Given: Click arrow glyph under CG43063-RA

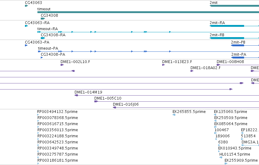Looking at the screenshot, I should pos(26,26).
